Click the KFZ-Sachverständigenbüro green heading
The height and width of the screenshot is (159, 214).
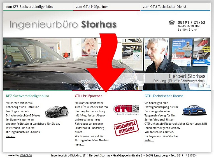[x=27, y=96]
